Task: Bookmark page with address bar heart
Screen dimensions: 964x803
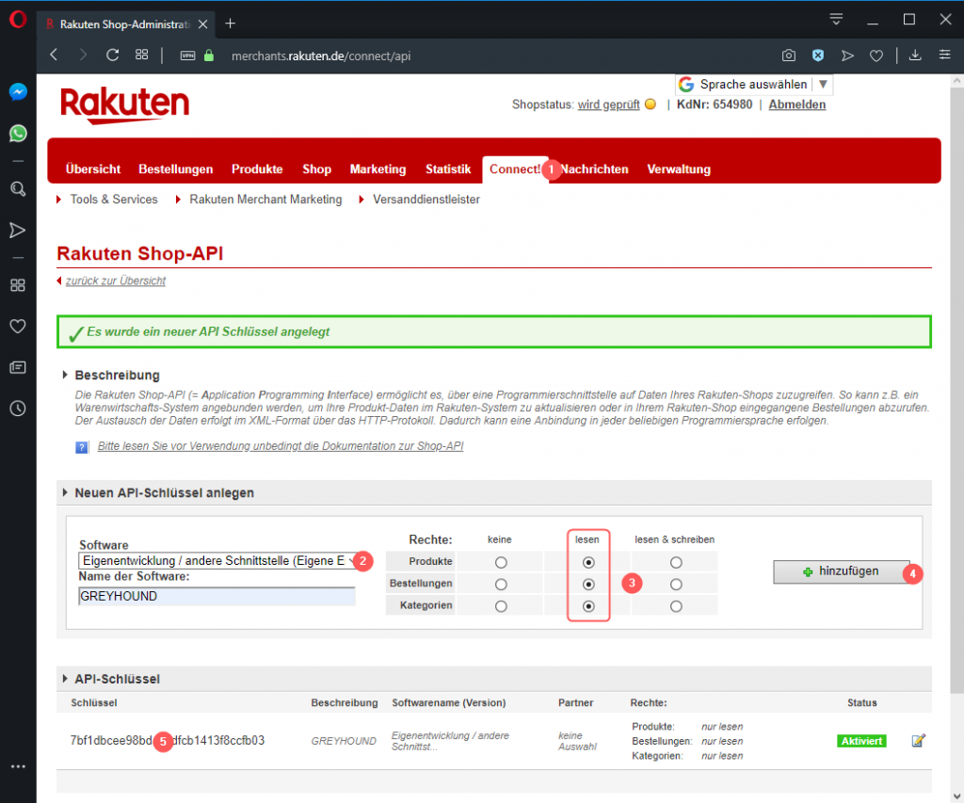Action: (876, 56)
